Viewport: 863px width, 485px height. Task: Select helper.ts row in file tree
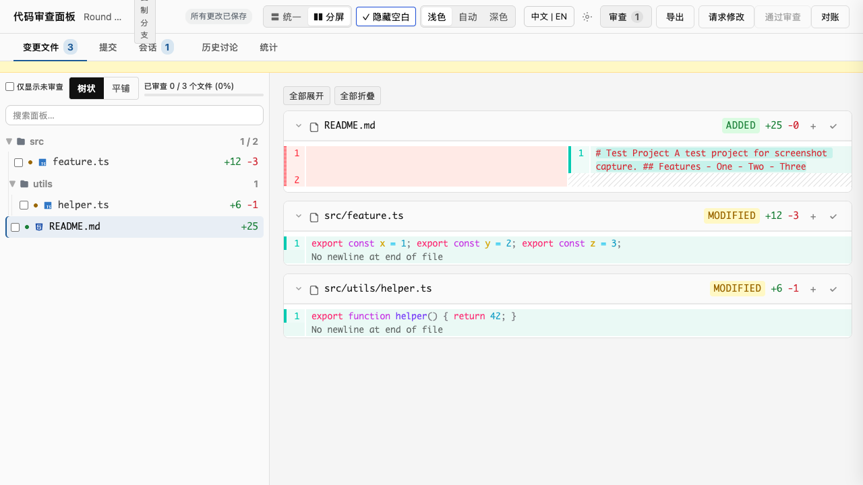(x=138, y=205)
